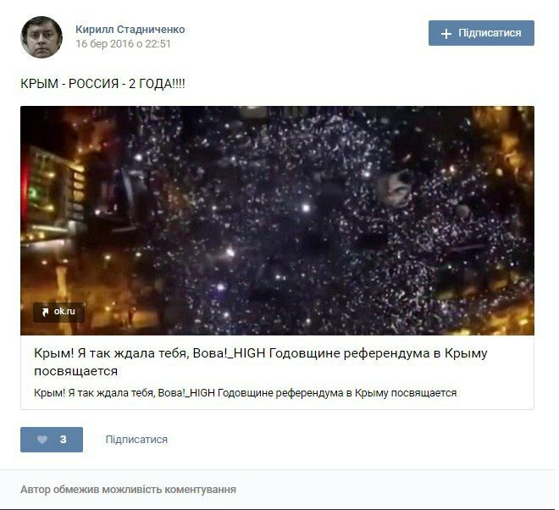
Task: Click the smaller video description text
Action: click(246, 393)
